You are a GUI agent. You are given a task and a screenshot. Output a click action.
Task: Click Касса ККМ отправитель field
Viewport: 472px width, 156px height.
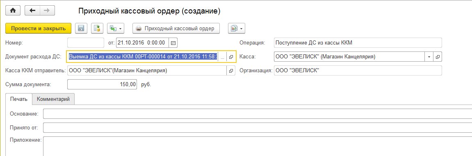tap(146, 71)
